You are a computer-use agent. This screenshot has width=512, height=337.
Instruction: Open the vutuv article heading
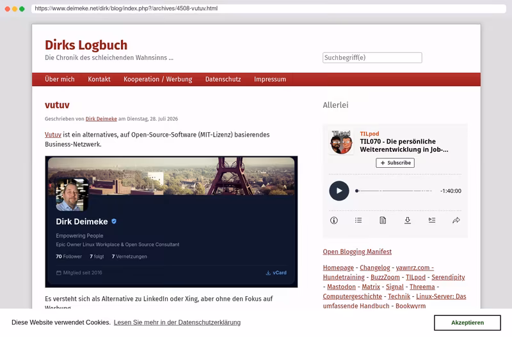[57, 105]
